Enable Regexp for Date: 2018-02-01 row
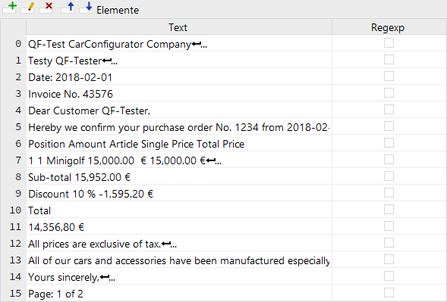 389,76
